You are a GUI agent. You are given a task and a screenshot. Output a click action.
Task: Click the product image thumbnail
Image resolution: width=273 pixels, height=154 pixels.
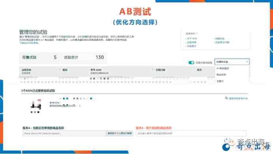point(36,105)
